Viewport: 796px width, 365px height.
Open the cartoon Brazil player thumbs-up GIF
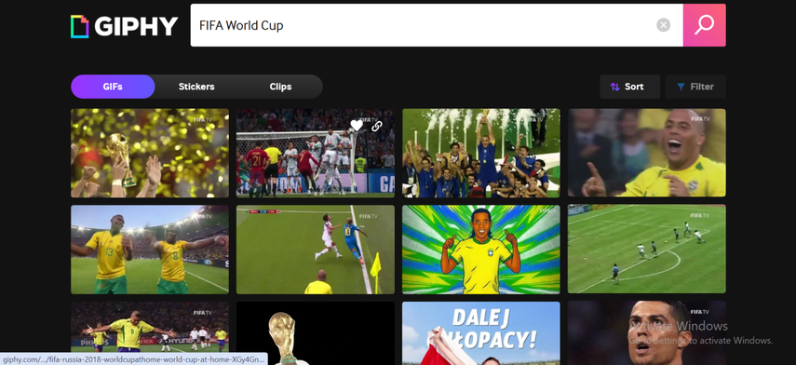[481, 250]
